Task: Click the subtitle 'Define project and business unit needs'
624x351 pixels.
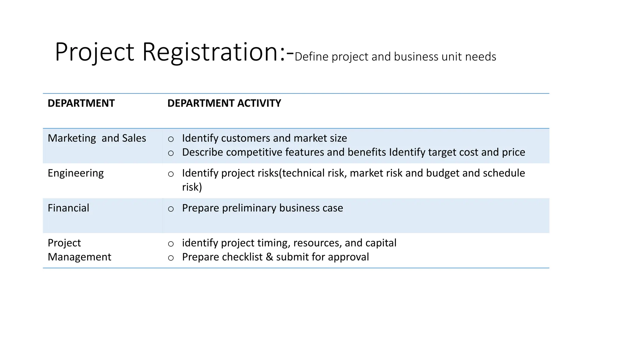Action: coord(395,57)
